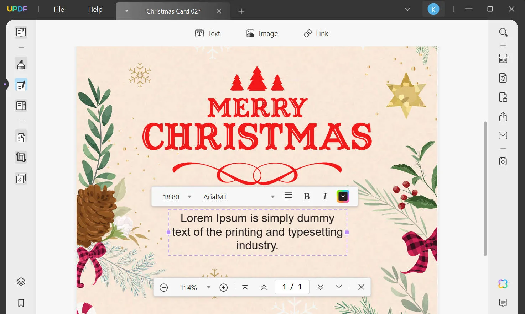
Task: Open the font size dropdown
Action: pyautogui.click(x=189, y=196)
